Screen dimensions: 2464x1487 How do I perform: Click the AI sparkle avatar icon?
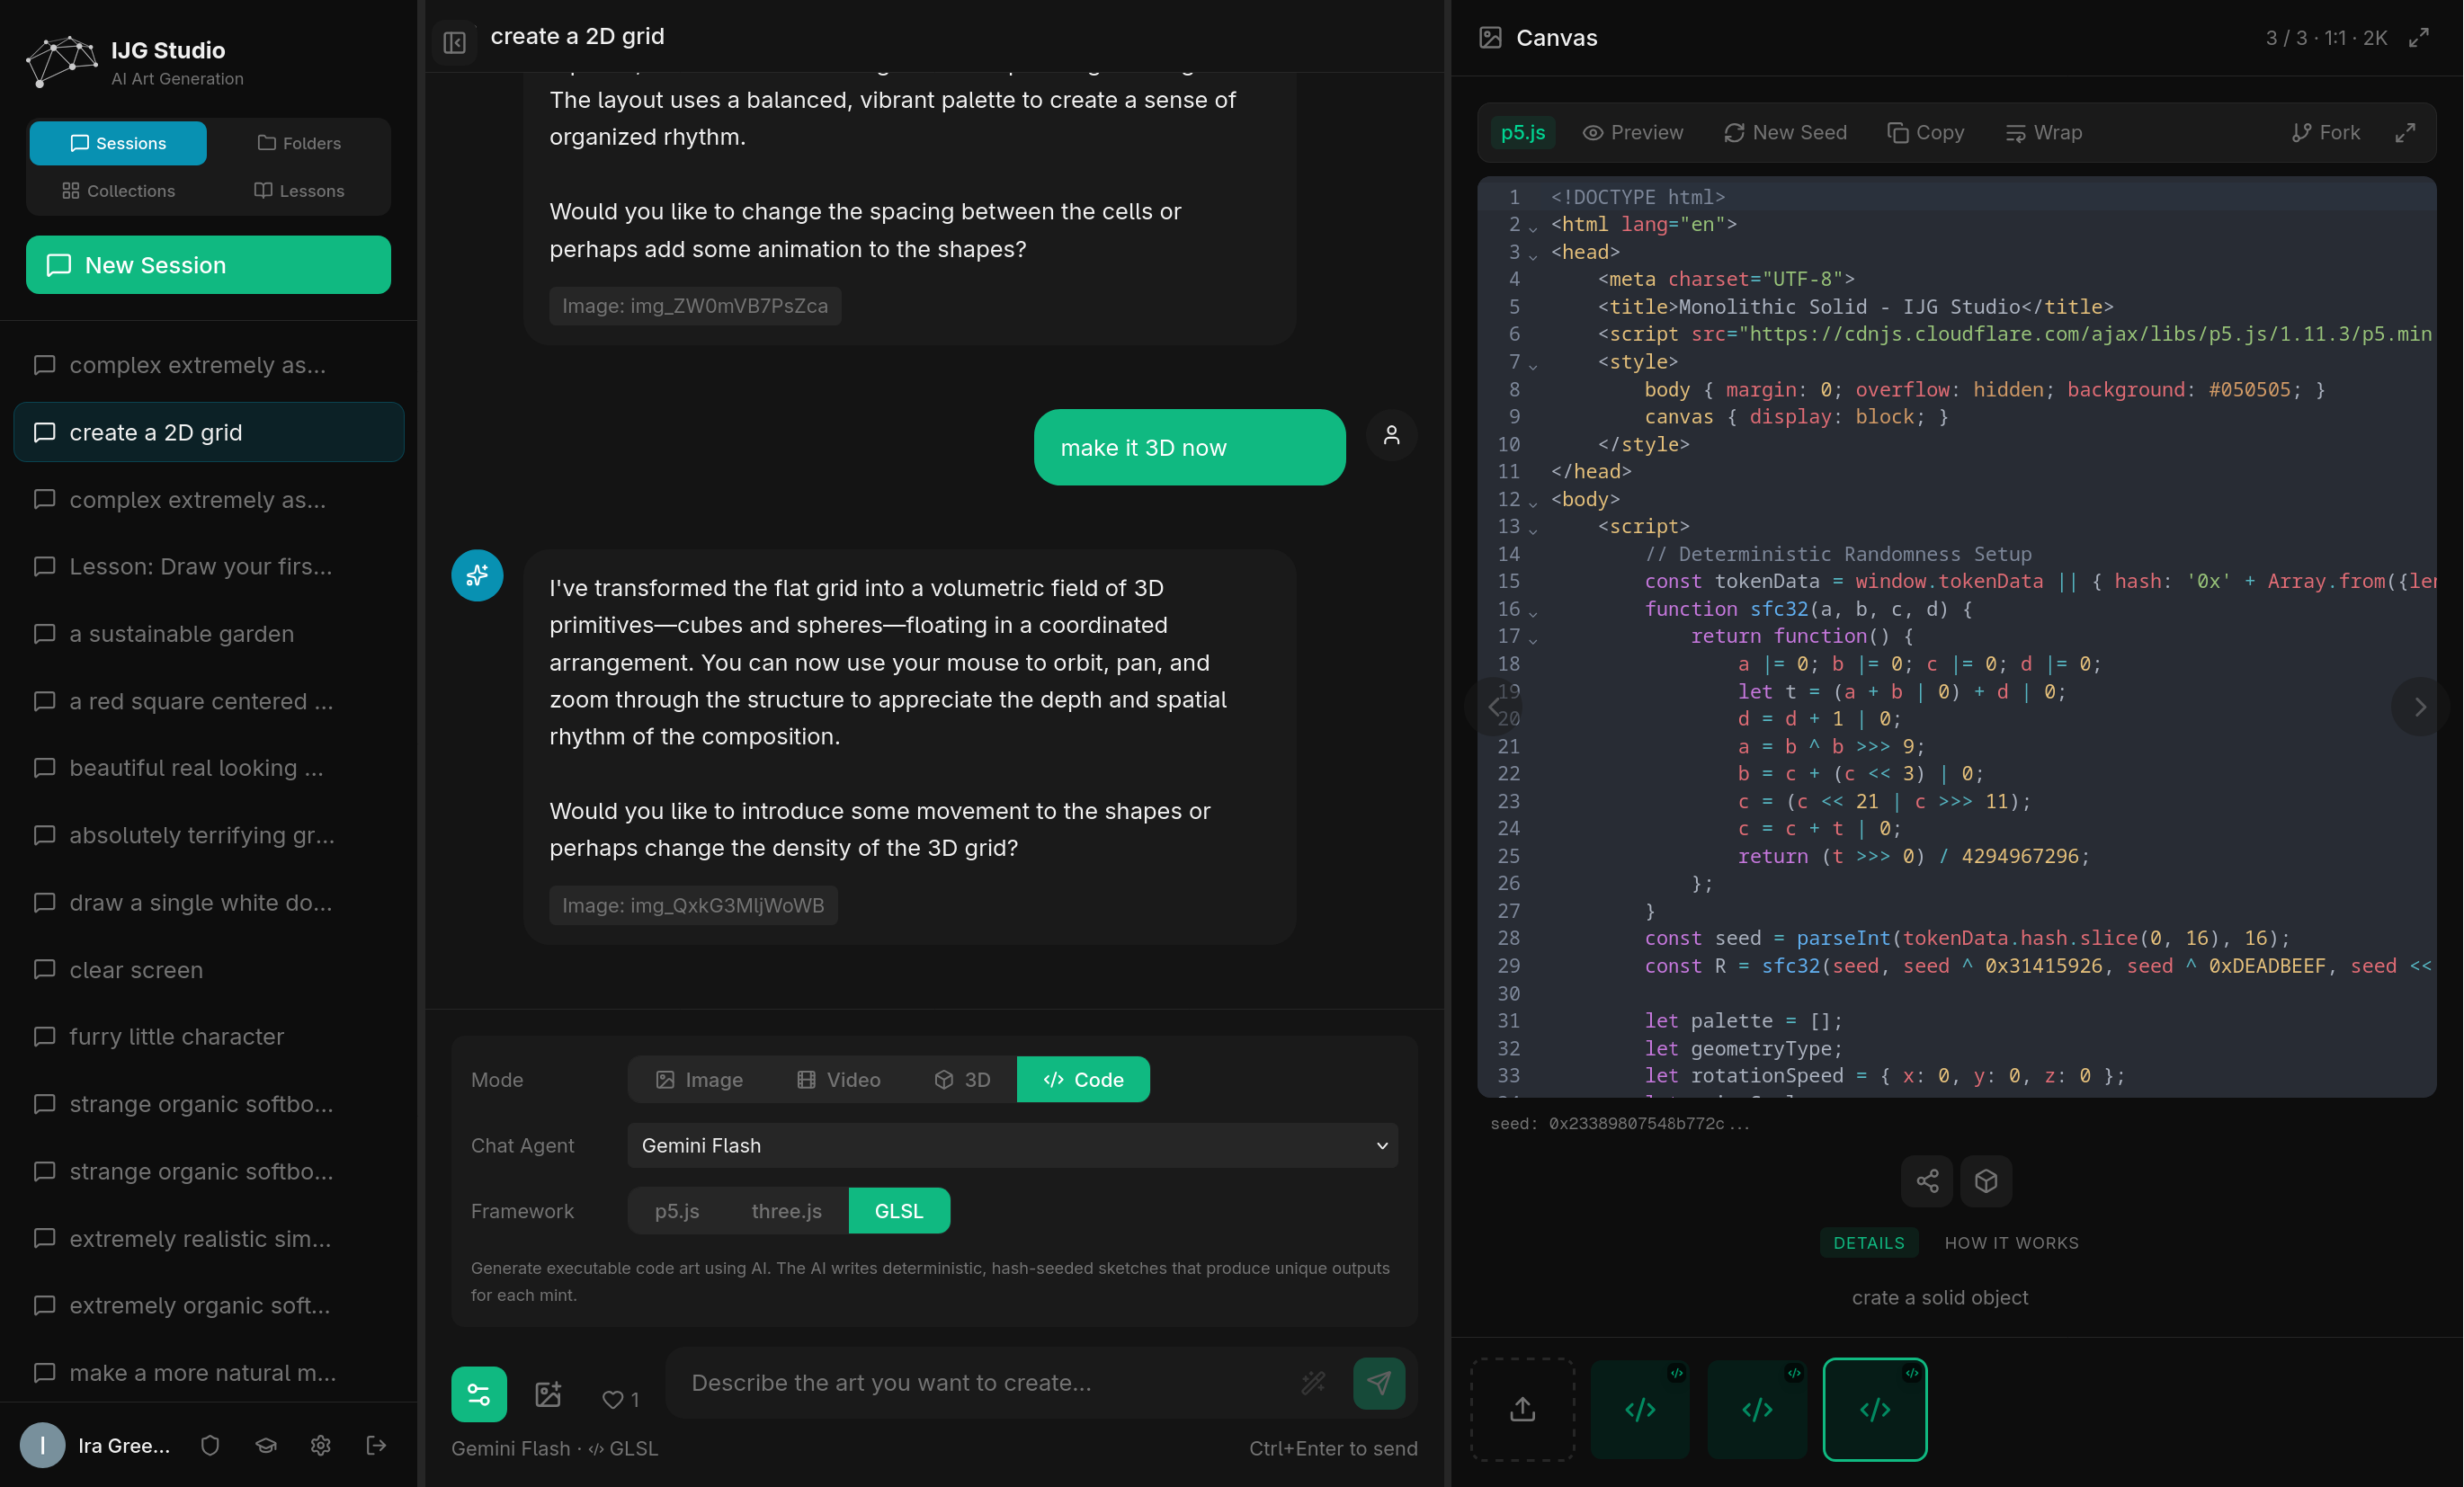tap(477, 575)
